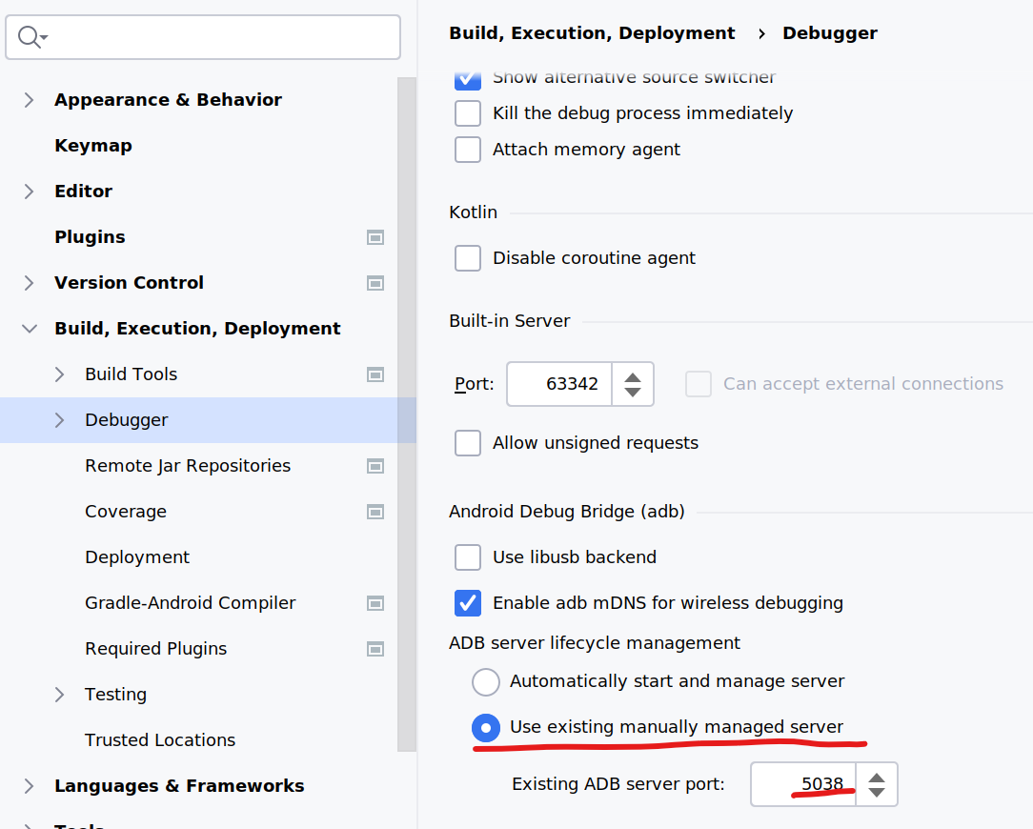Click the project-level icon beside Remote Jar Repositories
The image size is (1033, 829).
375,466
